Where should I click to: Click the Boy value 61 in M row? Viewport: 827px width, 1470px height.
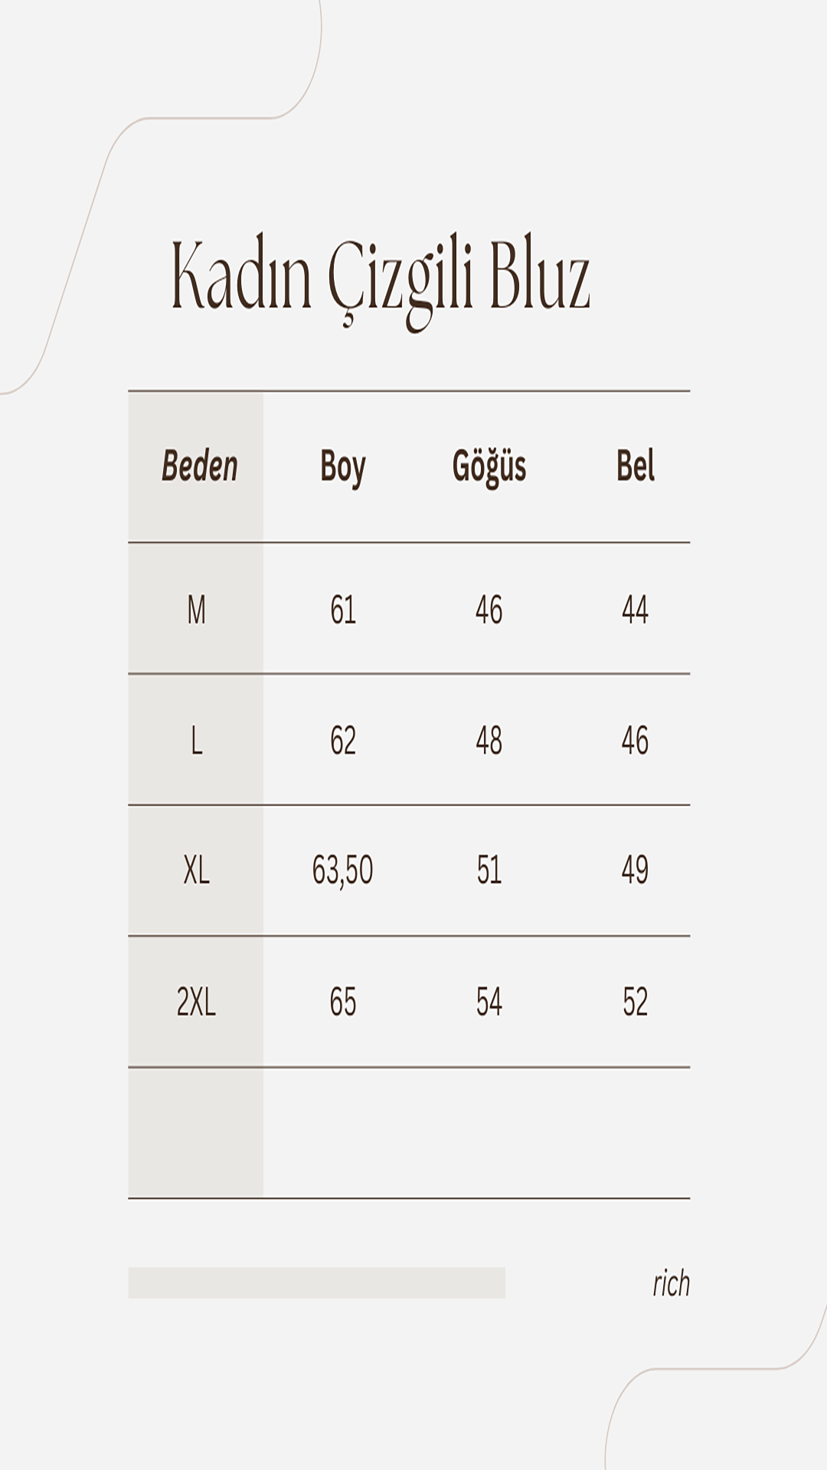343,610
